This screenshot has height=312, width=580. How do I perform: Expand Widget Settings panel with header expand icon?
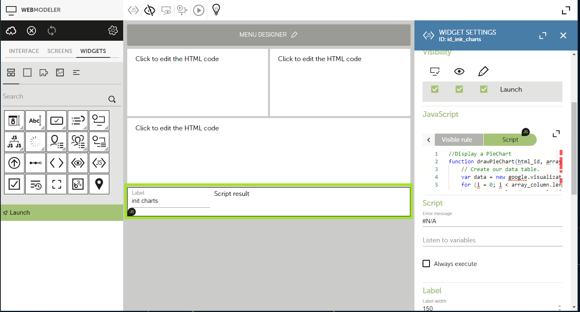pyautogui.click(x=542, y=35)
